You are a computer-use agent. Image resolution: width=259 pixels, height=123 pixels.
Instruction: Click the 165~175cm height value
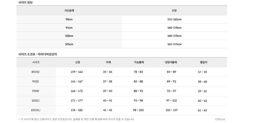pos(174,44)
